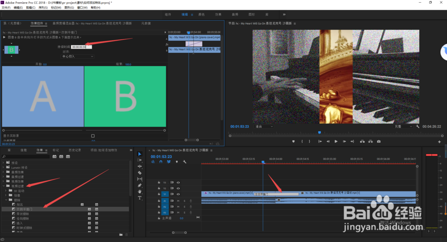
Task: Click the accelerated effects filter icon
Action: click(55, 157)
